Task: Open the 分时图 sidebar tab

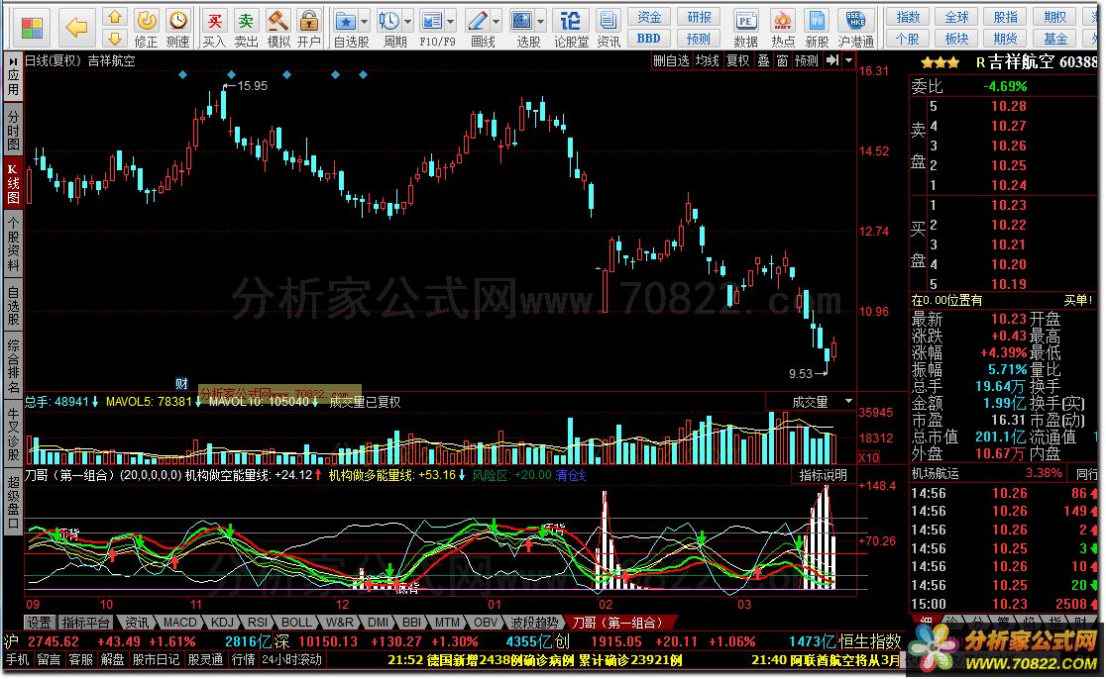Action: point(13,130)
